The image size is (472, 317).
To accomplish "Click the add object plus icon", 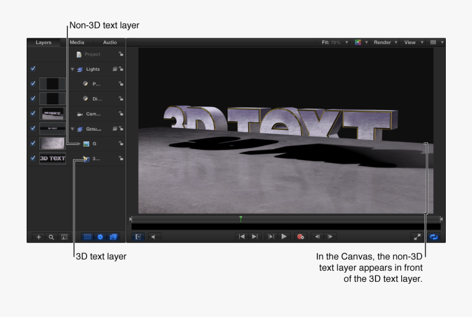I will (38, 237).
